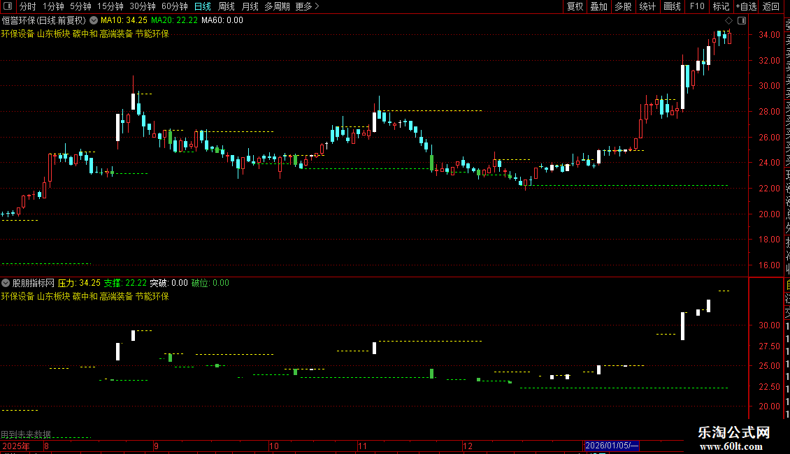Viewport: 790px width, 454px height.
Task: Expand main chart indicator dropdown circle
Action: tap(94, 20)
